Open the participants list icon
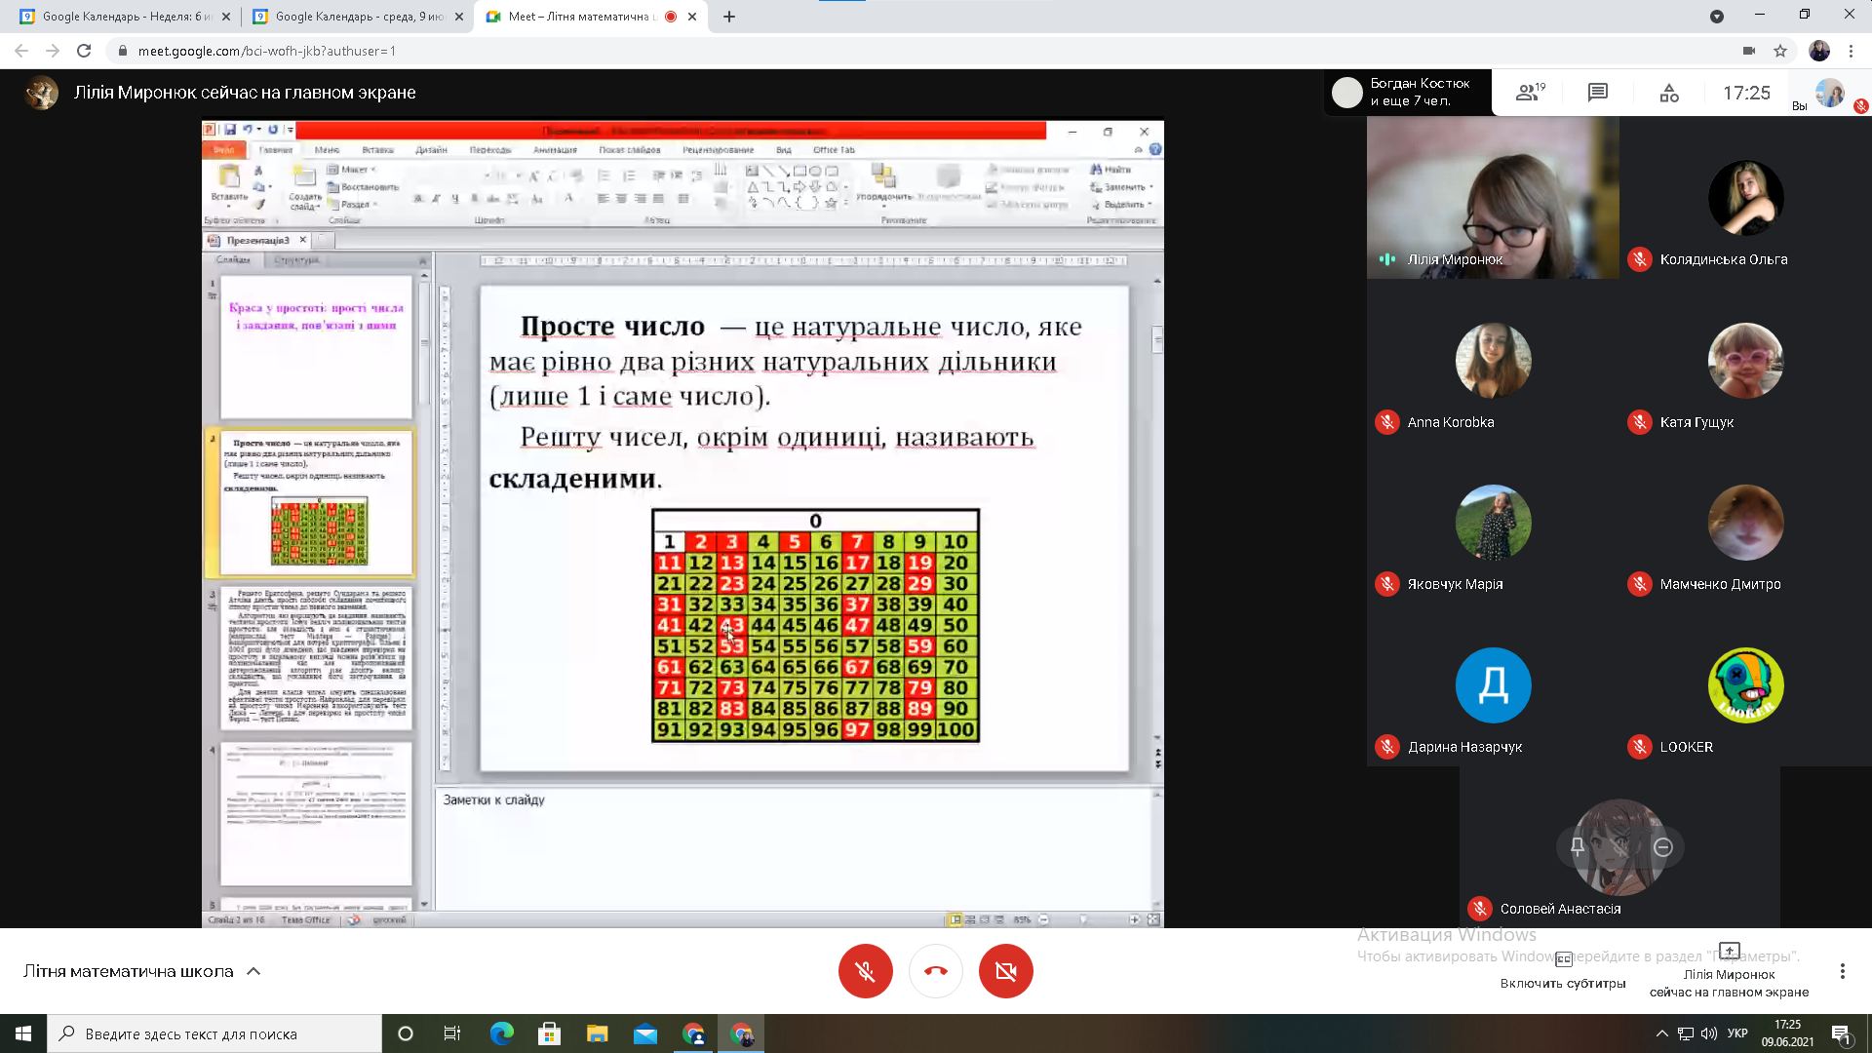Image resolution: width=1872 pixels, height=1053 pixels. 1529,93
